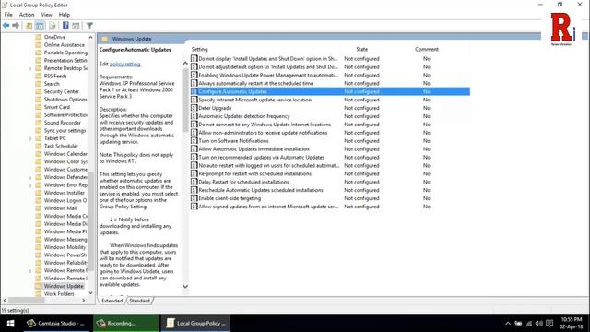Click the volume speaker icon in tray
This screenshot has width=590, height=332.
[538, 324]
